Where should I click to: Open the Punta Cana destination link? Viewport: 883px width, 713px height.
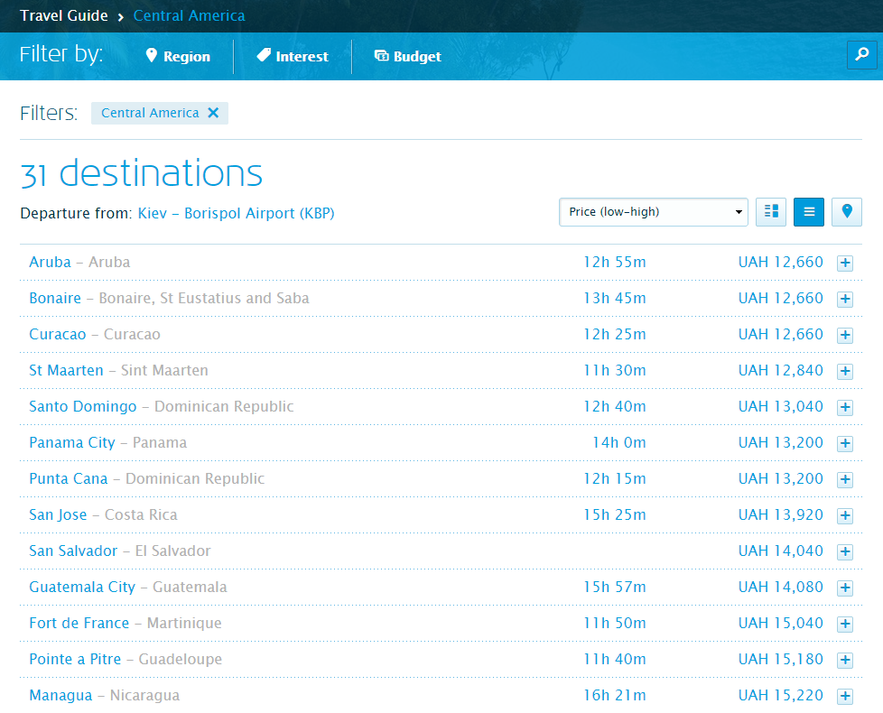68,478
